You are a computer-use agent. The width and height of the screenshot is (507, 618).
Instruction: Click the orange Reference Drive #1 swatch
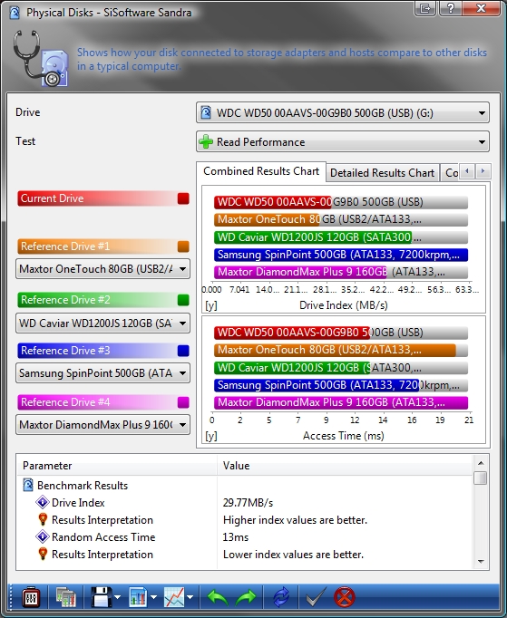coord(183,246)
